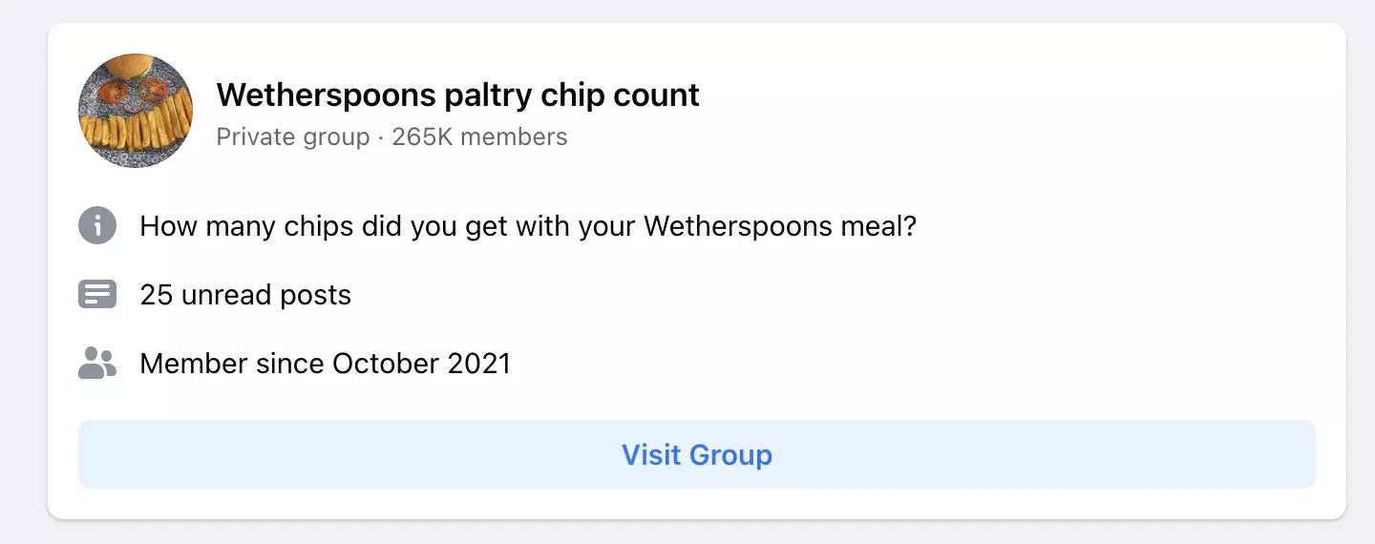Click the members people icon
The height and width of the screenshot is (544, 1375).
pyautogui.click(x=96, y=364)
